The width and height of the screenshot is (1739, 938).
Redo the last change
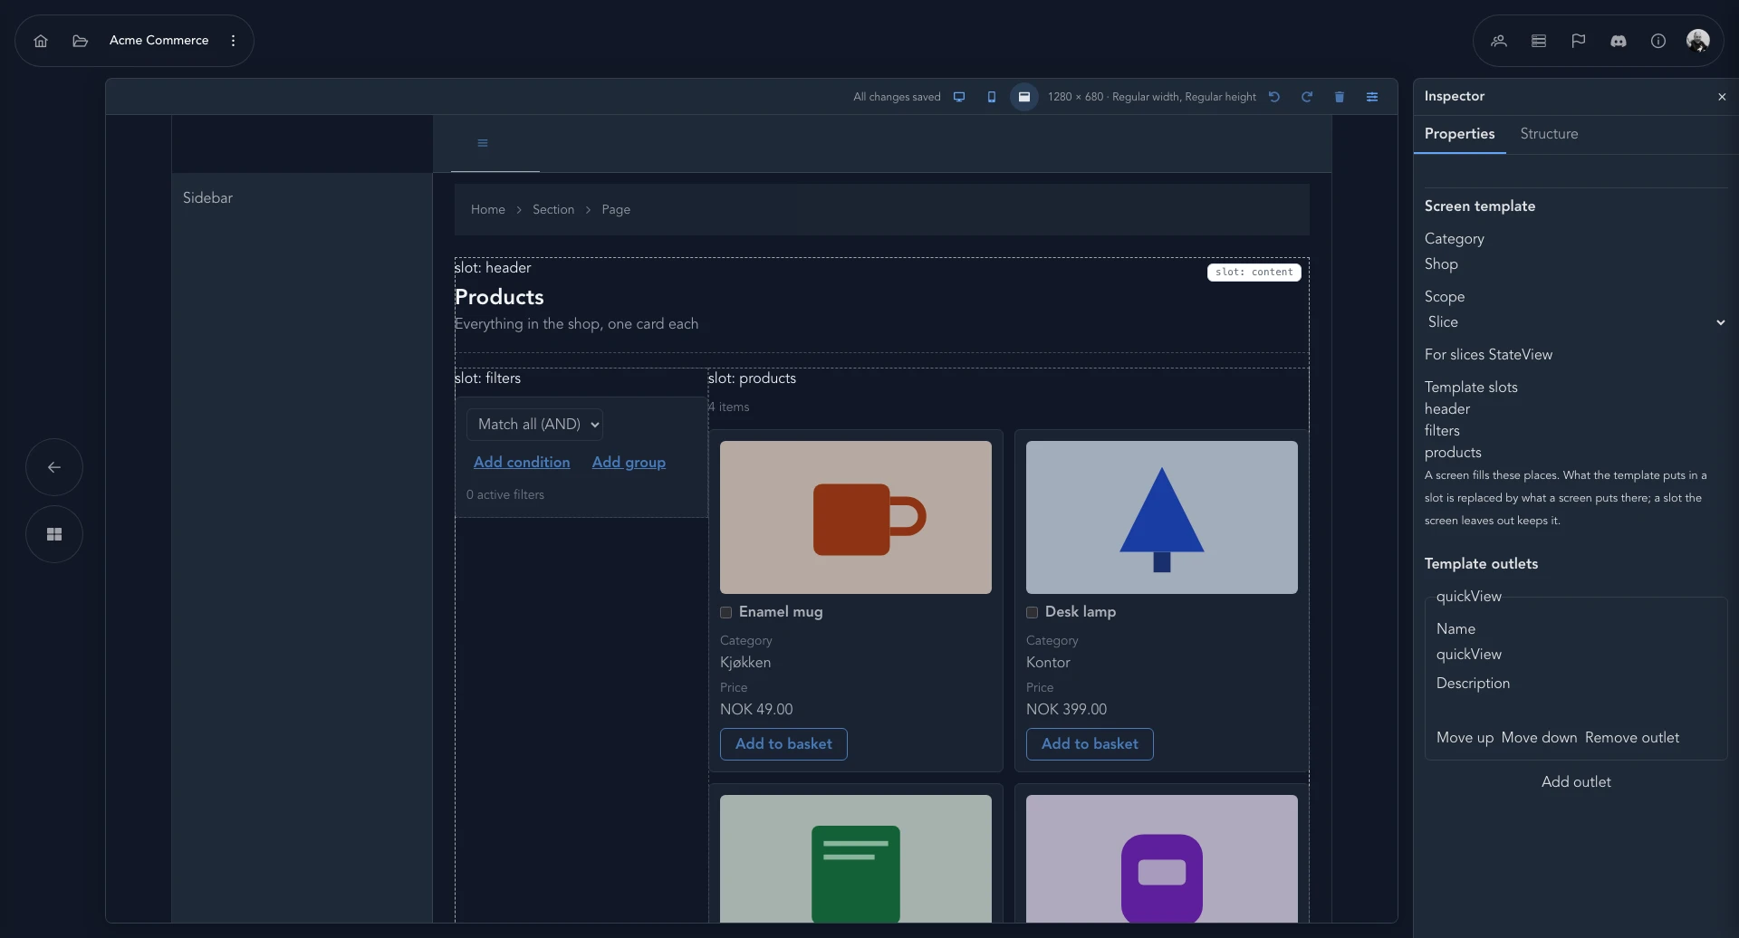(x=1307, y=97)
